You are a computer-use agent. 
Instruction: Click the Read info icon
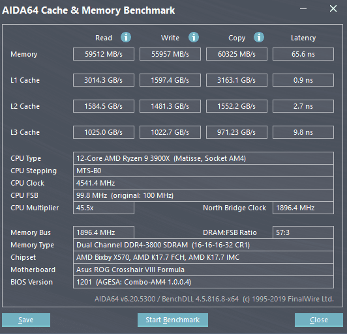point(126,37)
